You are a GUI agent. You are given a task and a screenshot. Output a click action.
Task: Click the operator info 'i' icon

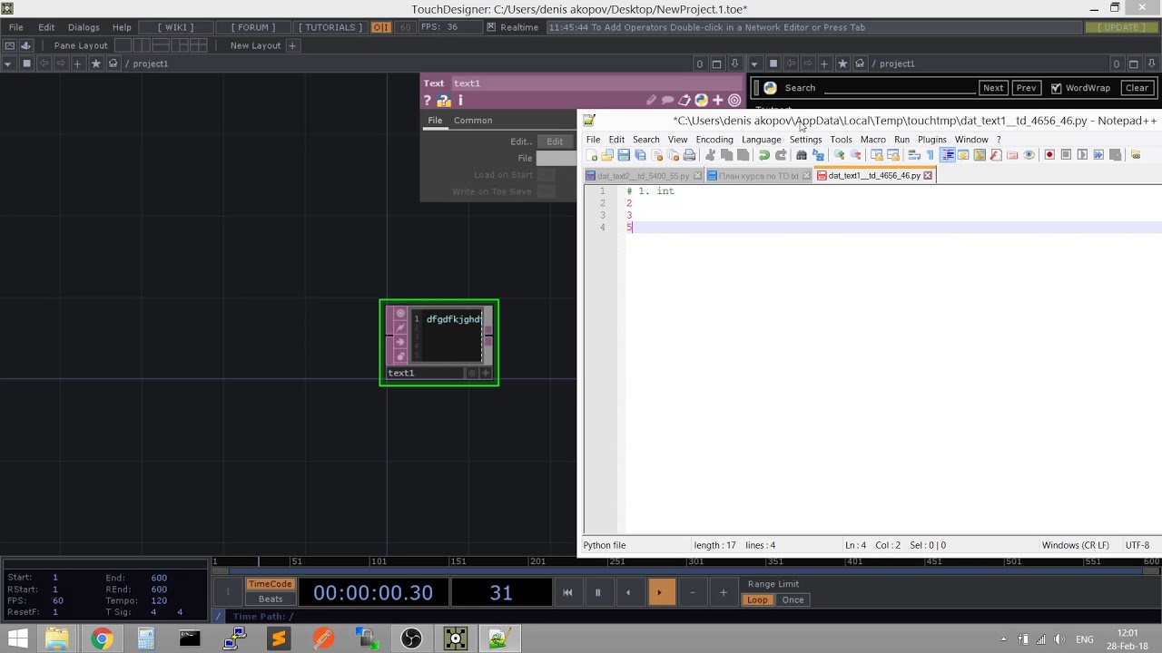[460, 101]
